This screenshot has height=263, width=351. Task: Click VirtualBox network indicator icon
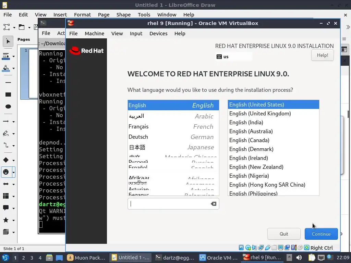(x=261, y=248)
